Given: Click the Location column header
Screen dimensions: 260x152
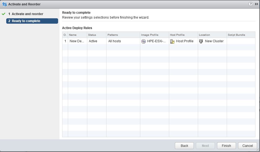Looking at the screenshot, I should point(212,35).
